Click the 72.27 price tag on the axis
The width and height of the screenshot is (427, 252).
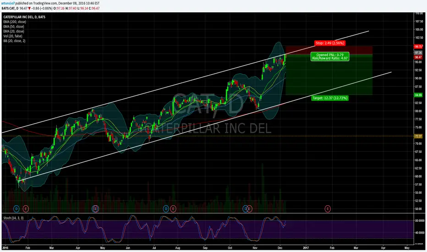point(418,136)
